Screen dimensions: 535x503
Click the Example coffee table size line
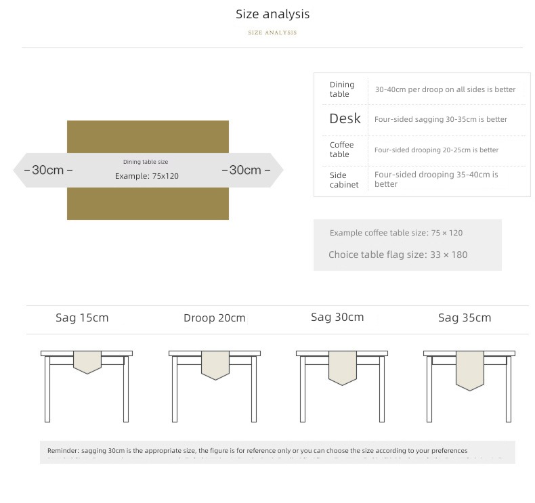(x=396, y=233)
